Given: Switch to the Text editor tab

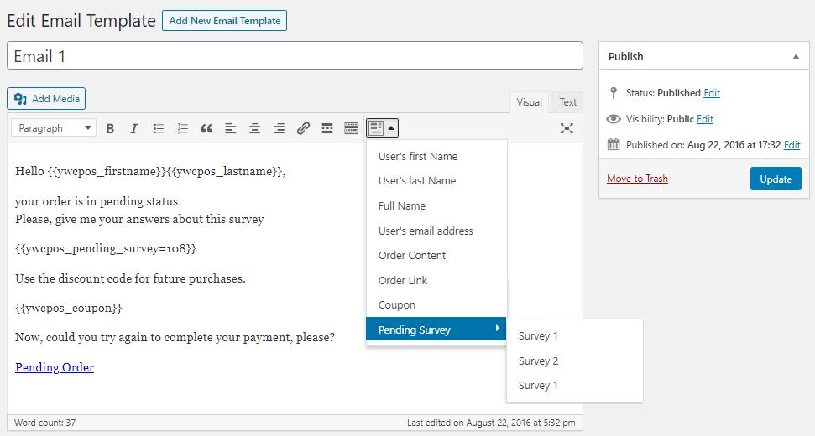Looking at the screenshot, I should pyautogui.click(x=567, y=102).
